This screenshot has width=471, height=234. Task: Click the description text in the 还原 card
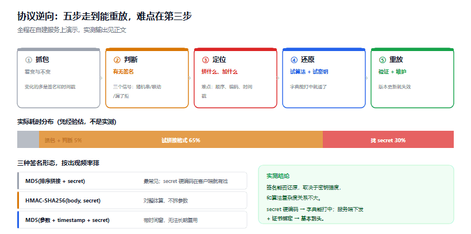tap(308, 87)
